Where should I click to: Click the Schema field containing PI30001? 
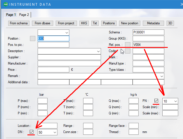click(148, 32)
